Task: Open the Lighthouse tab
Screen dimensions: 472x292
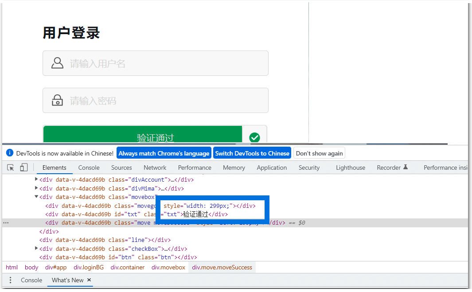Action: [351, 167]
